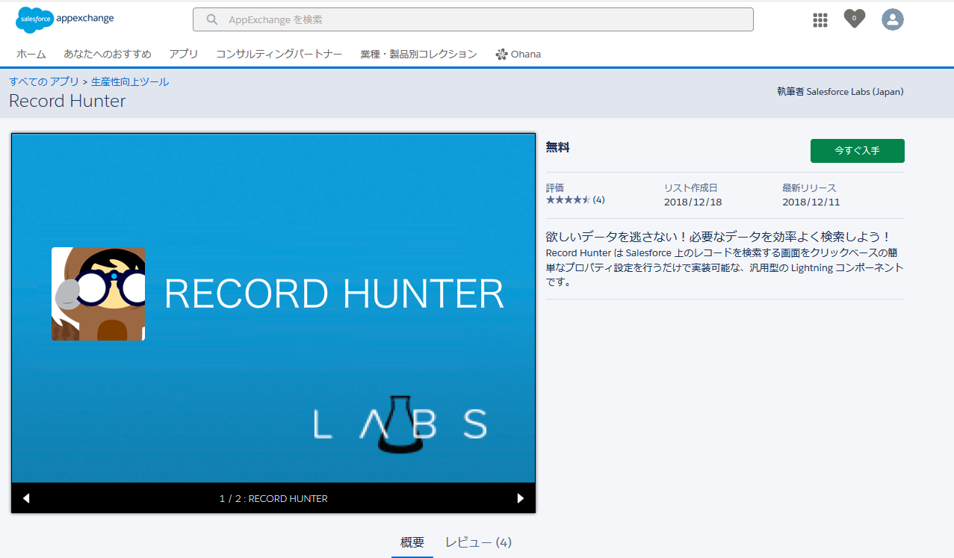Click the Record Hunter slide image
Screen dimensions: 954x558
pyautogui.click(x=273, y=308)
